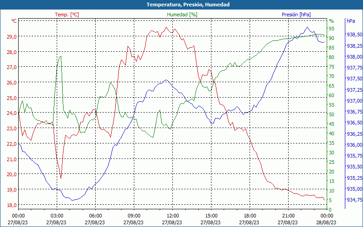Click the '27/08/23' date under 06:00

(95, 222)
